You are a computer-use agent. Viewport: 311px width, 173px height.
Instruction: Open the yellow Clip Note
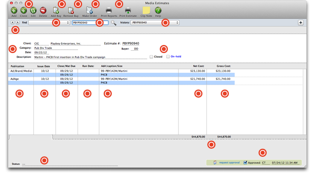(x=146, y=10)
